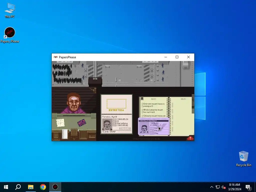Viewport: 256px width, 192px height.
Task: Open the Windows Start menu
Action: click(x=6, y=187)
